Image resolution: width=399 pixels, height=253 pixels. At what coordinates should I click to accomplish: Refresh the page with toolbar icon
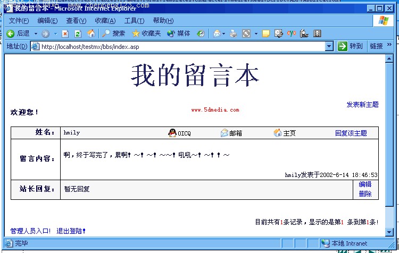click(78, 33)
